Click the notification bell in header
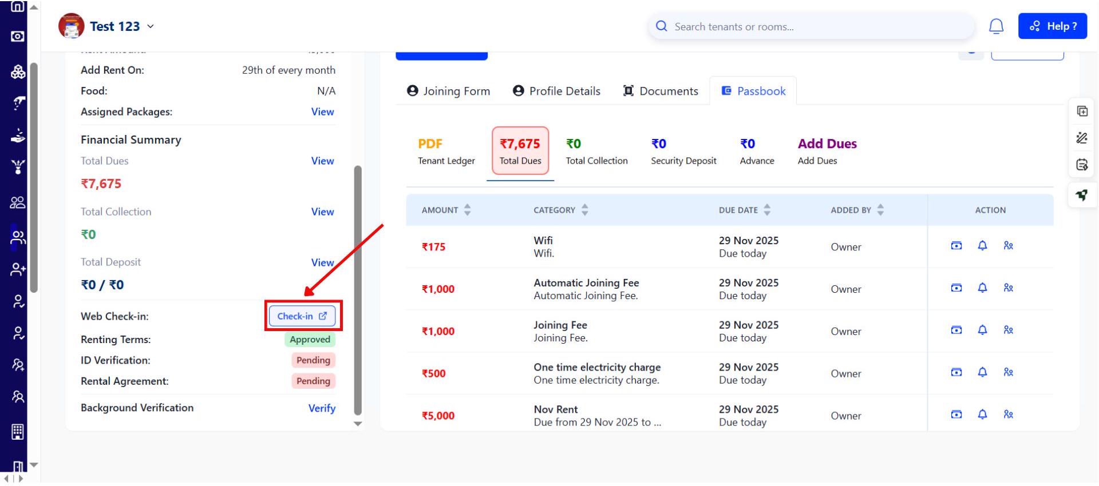Image resolution: width=1099 pixels, height=486 pixels. (996, 26)
